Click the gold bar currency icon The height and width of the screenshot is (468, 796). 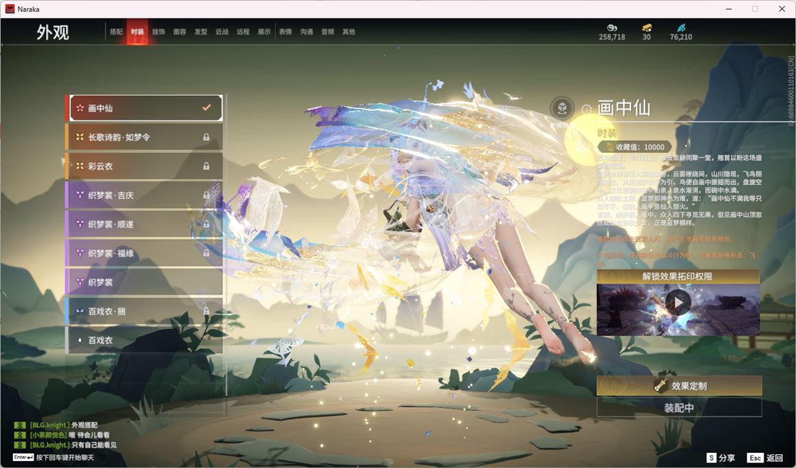[x=647, y=28]
